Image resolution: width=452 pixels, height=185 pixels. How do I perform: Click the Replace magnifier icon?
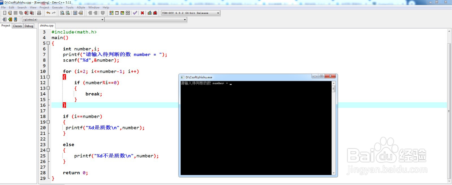(x=68, y=13)
